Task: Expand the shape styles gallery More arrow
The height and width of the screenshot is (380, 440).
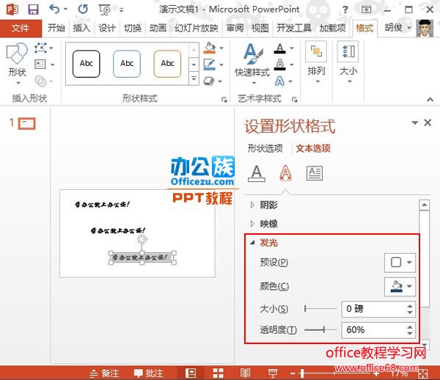Action: pyautogui.click(x=194, y=78)
